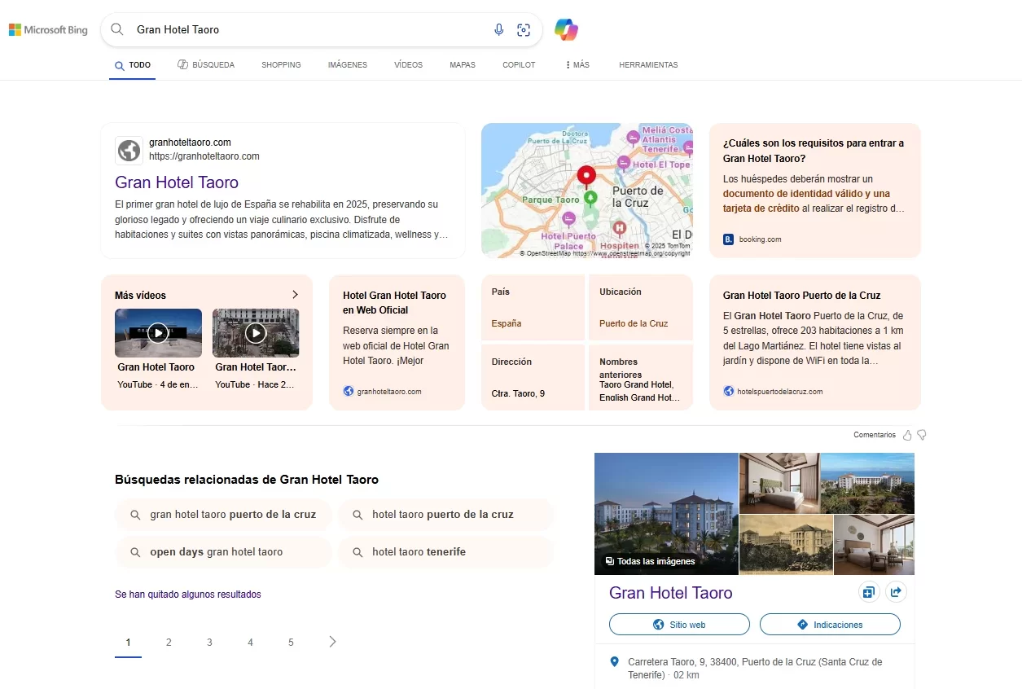Open the Cuáles son los requisitos para entrar card
This screenshot has width=1022, height=689.
(814, 191)
